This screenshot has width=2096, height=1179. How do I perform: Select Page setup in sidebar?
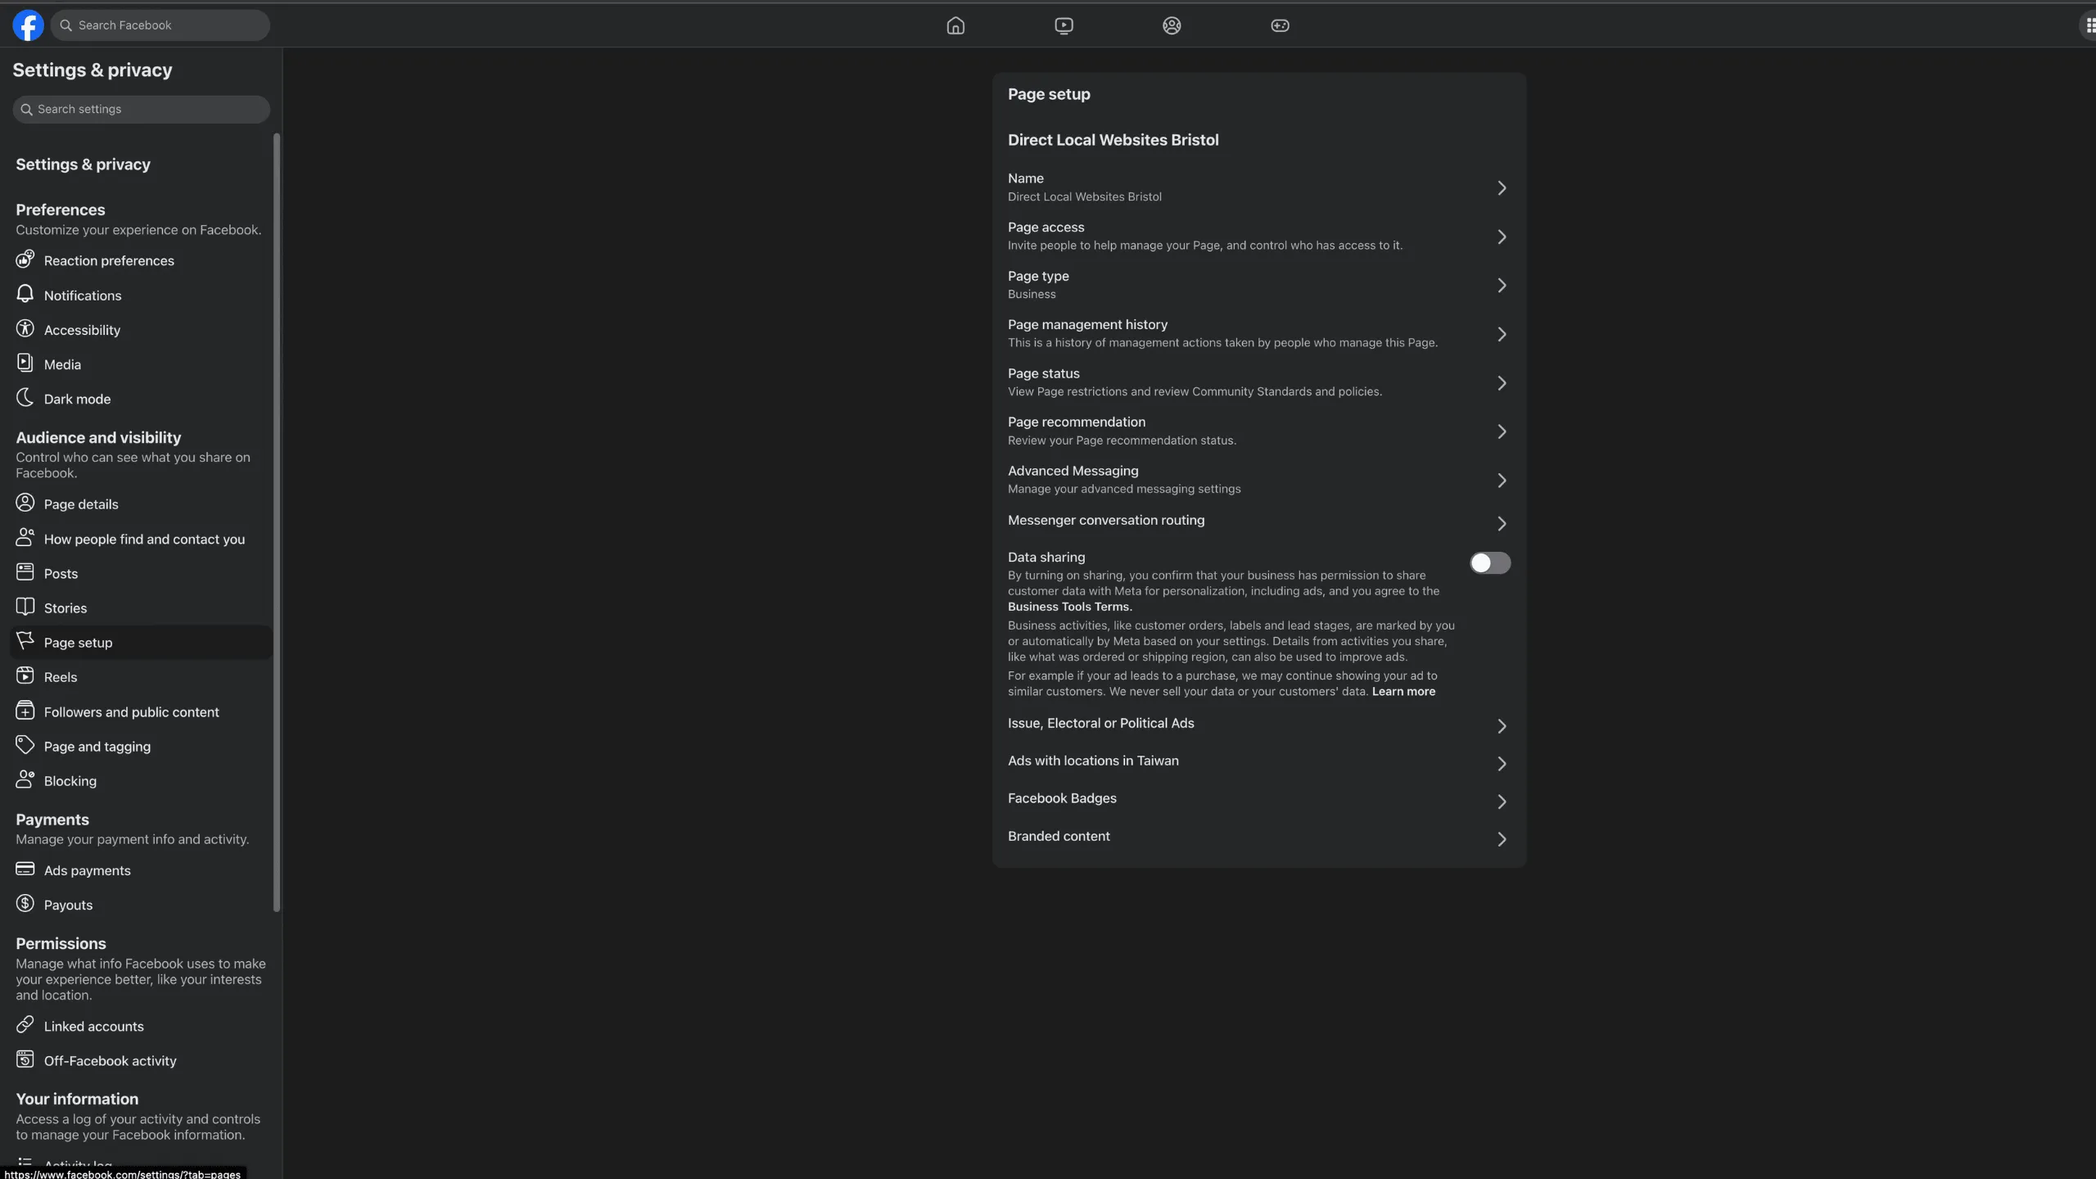pos(141,643)
